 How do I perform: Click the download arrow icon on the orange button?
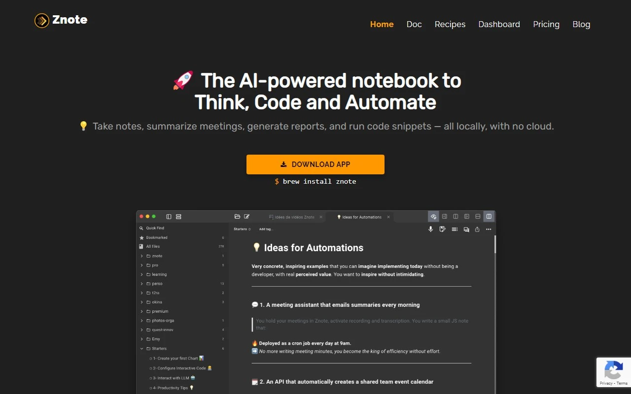click(283, 164)
